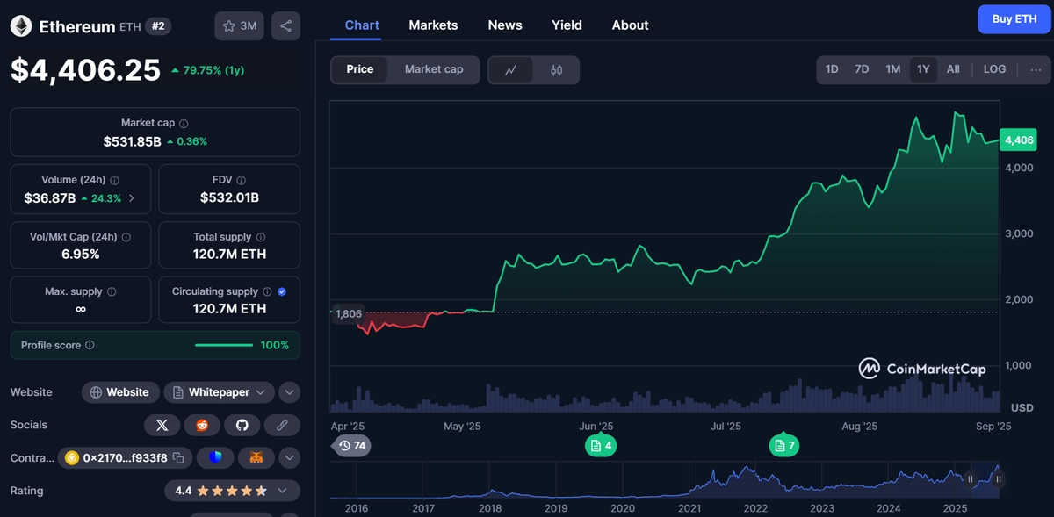This screenshot has width=1054, height=517.
Task: Open Market cap info icon
Action: [184, 124]
